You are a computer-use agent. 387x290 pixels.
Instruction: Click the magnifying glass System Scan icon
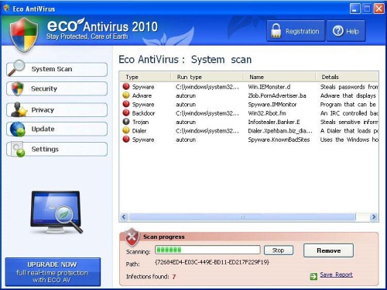tap(16, 68)
